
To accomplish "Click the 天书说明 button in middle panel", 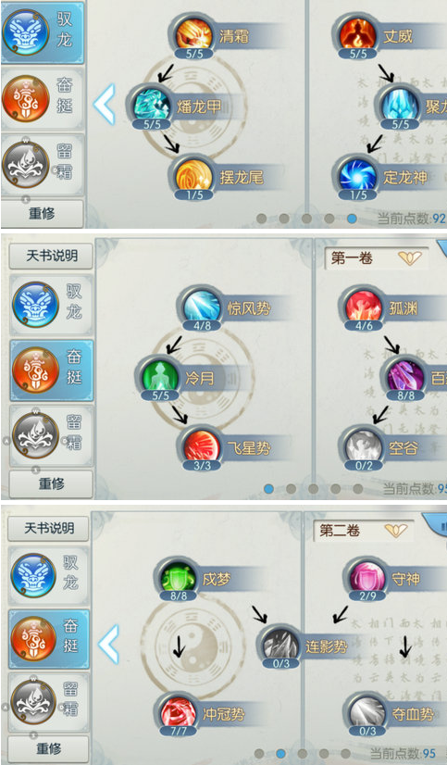I will click(51, 256).
